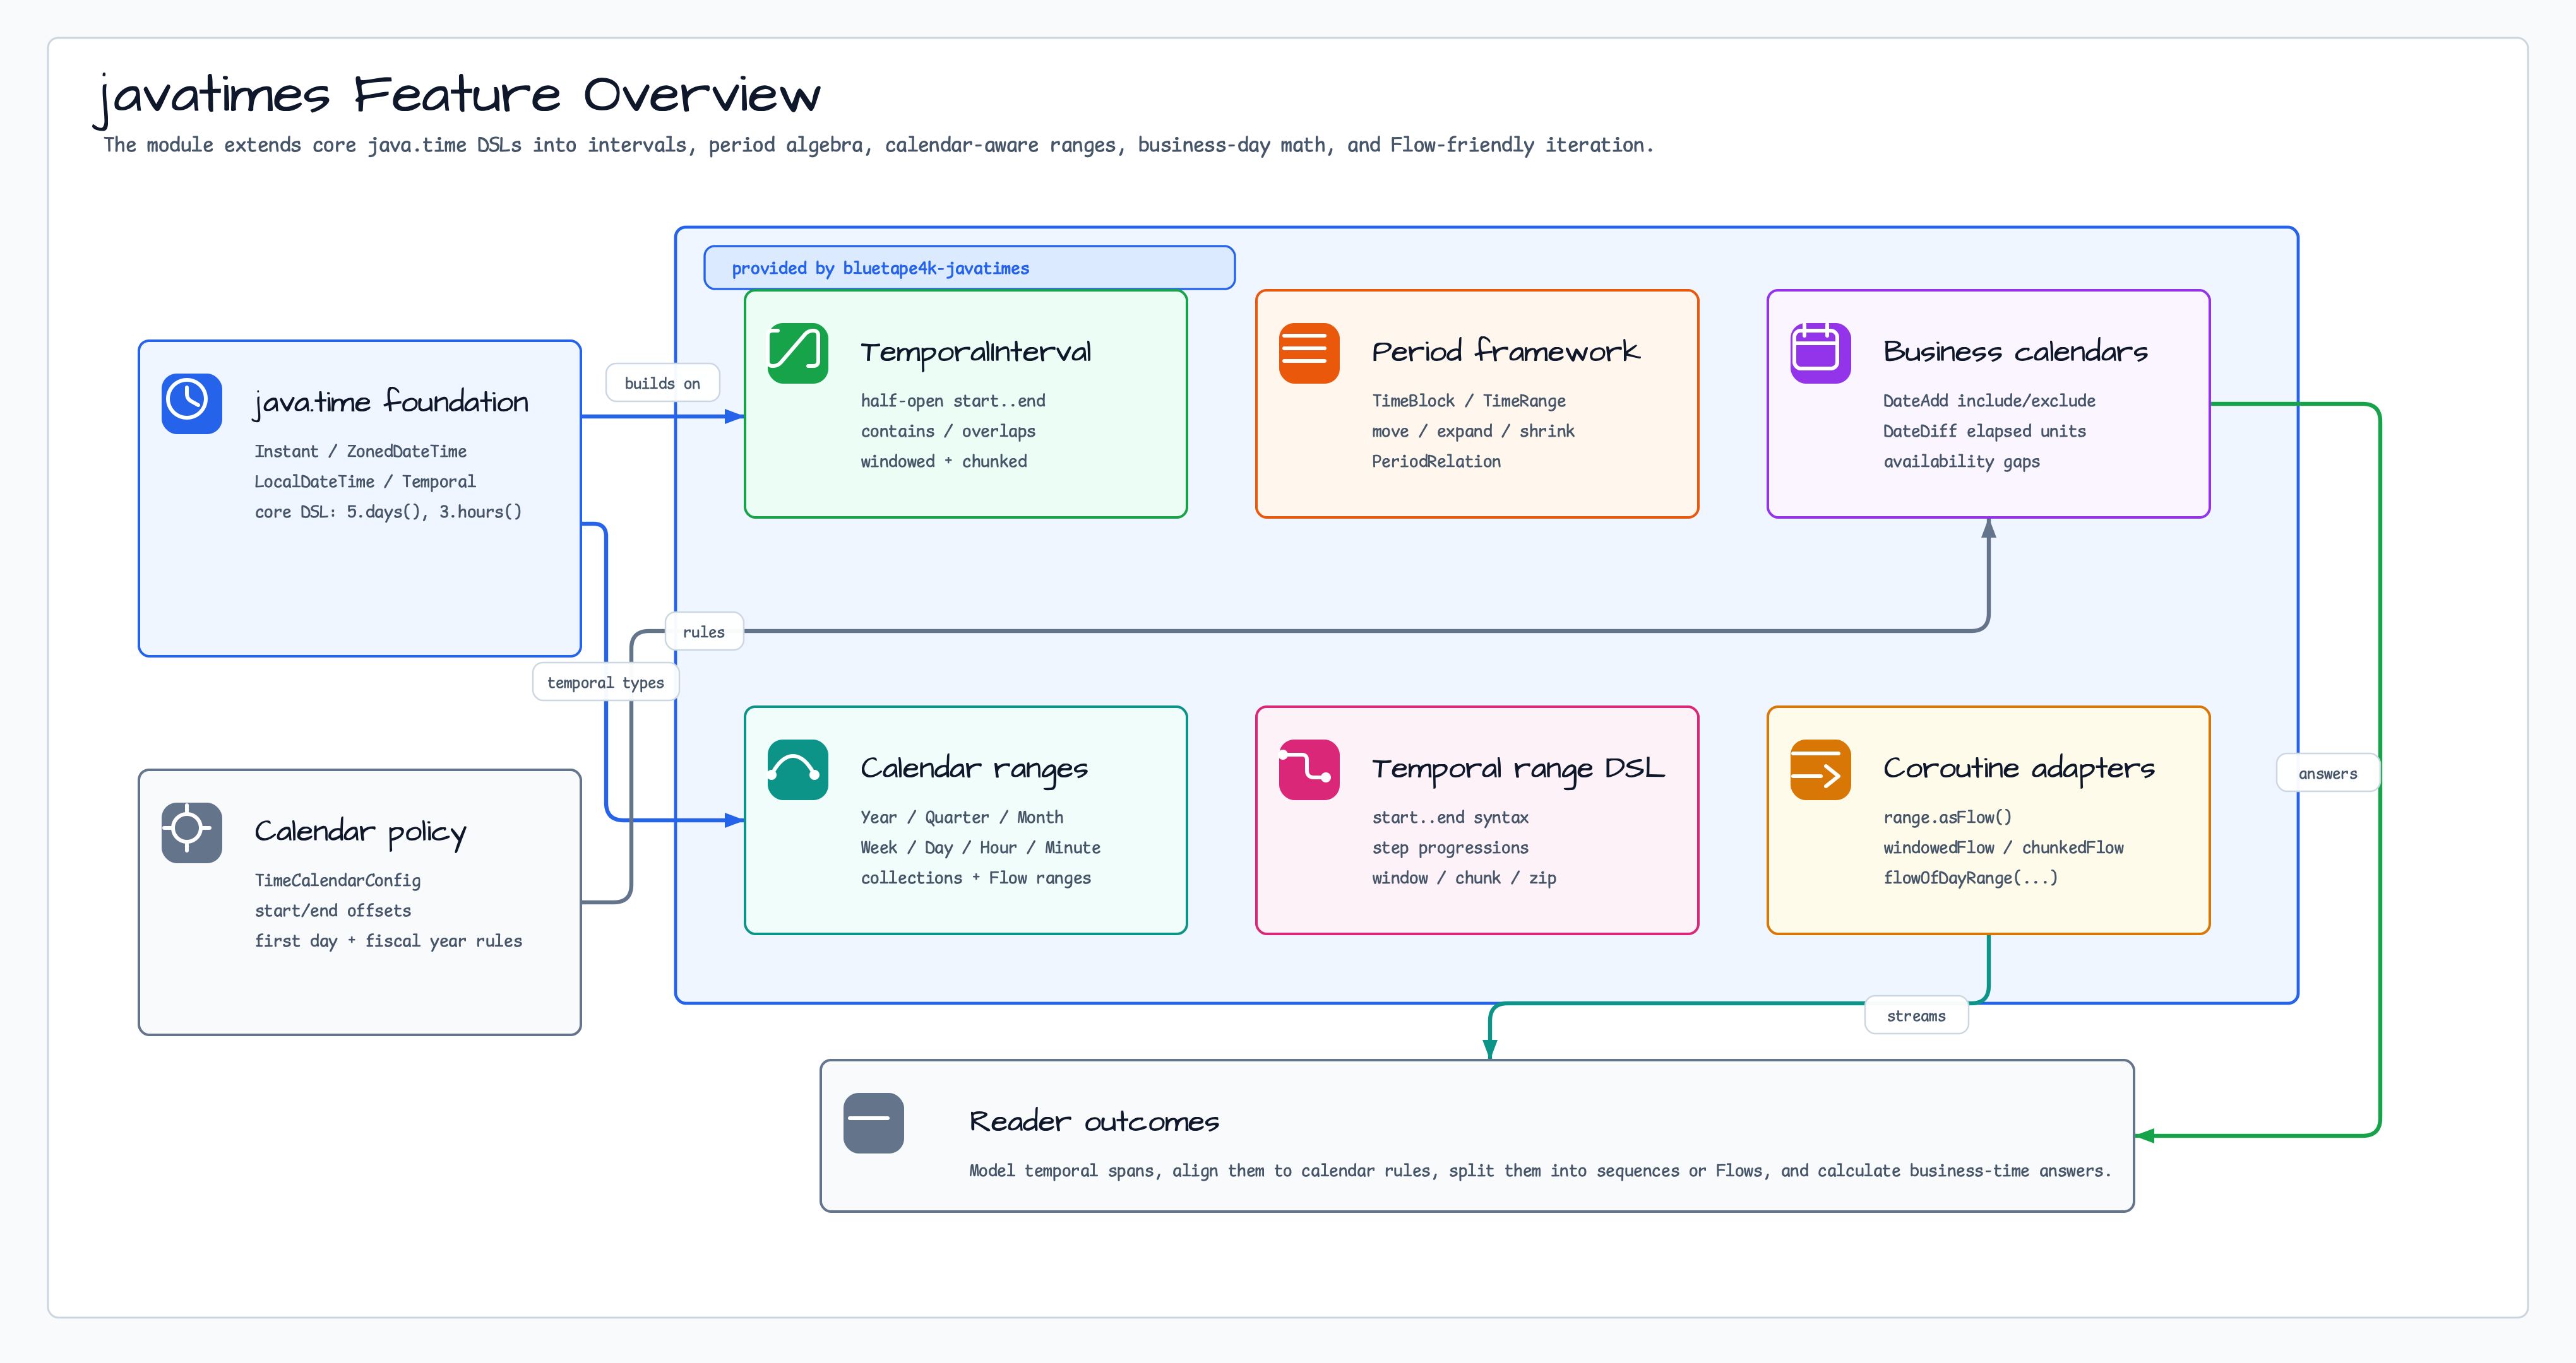Click the 'rules' edge label
The height and width of the screenshot is (1363, 2576).
[704, 632]
